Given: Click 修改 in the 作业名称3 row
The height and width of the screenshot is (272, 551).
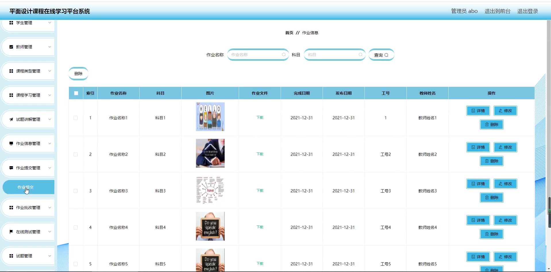Looking at the screenshot, I should point(505,184).
